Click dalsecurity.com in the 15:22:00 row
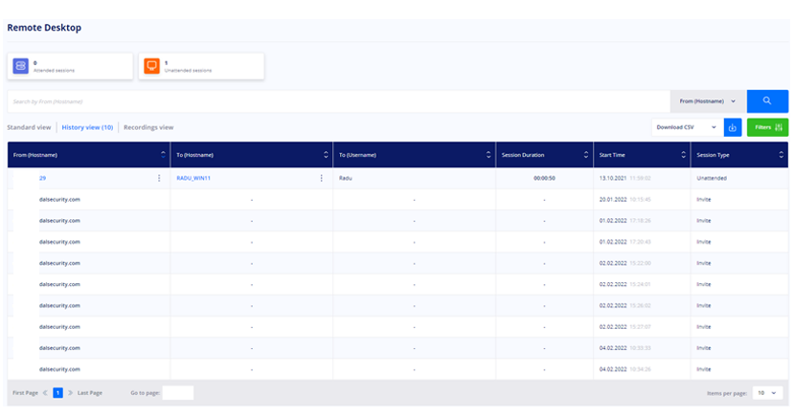This screenshot has height=417, width=794. [59, 263]
